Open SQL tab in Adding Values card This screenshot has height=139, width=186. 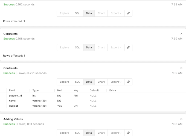78,133
